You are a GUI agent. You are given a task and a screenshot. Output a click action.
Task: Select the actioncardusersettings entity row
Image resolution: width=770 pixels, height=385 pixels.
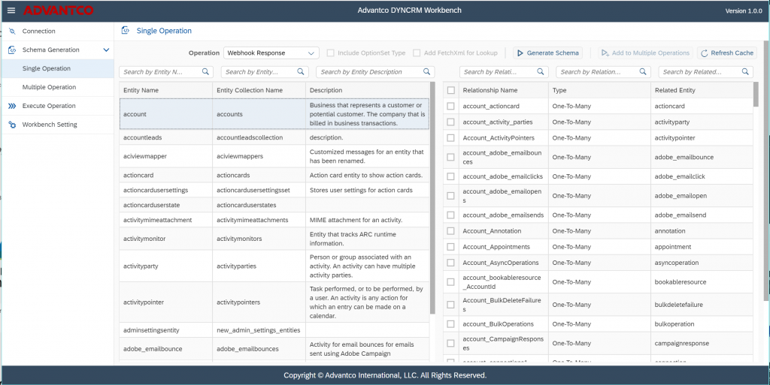pyautogui.click(x=274, y=190)
